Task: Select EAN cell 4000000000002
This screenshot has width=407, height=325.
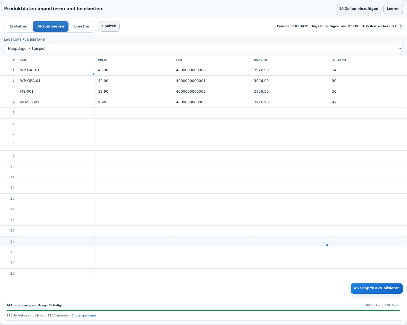Action: 212,92
